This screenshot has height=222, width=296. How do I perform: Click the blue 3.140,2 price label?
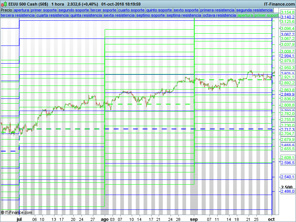[287, 17]
